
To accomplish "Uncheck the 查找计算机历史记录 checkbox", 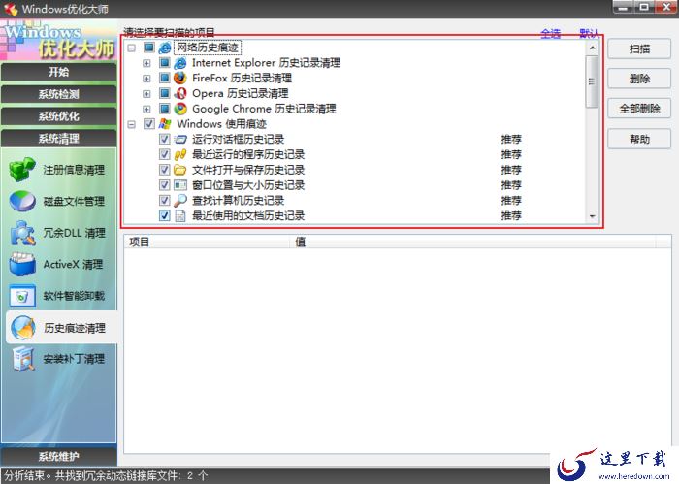I will click(164, 200).
